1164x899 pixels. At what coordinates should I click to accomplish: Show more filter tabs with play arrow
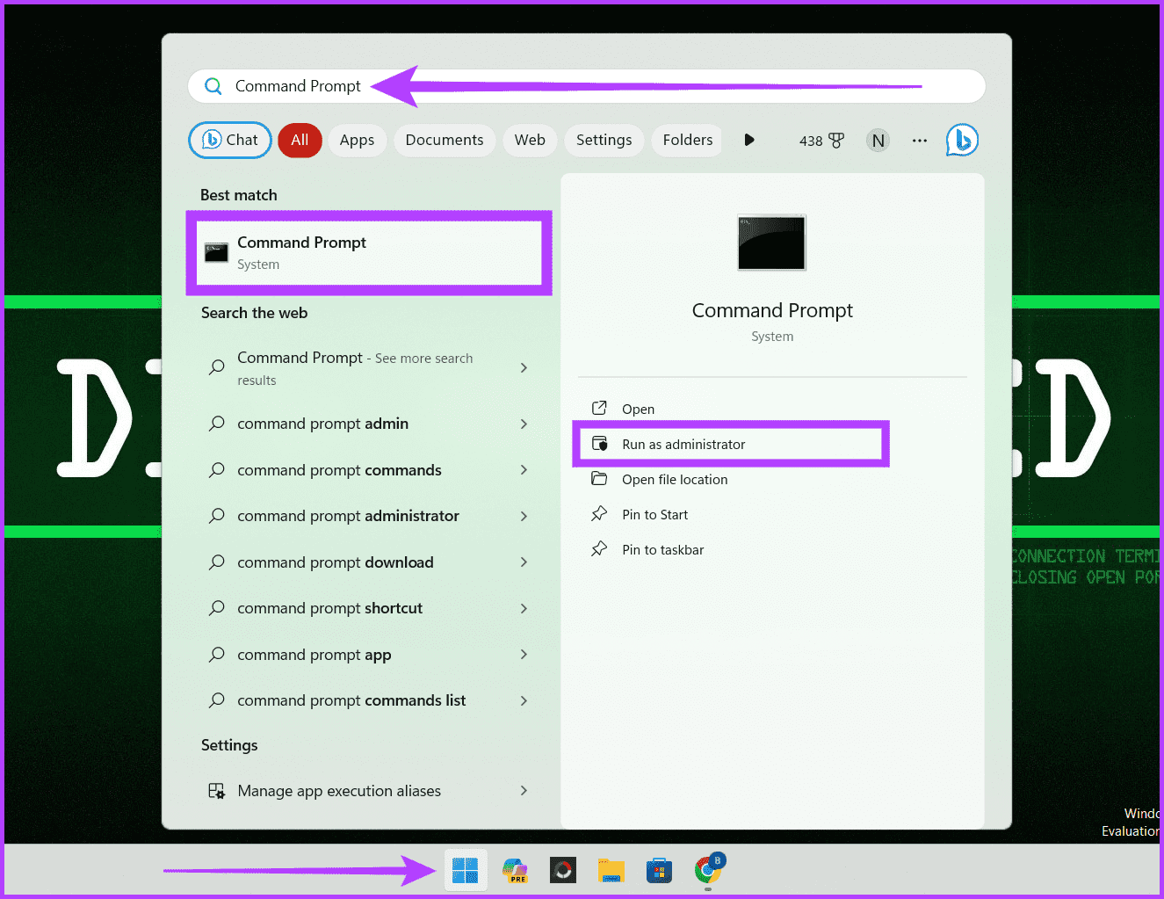[749, 140]
